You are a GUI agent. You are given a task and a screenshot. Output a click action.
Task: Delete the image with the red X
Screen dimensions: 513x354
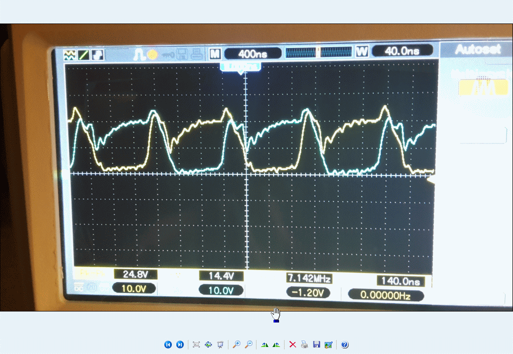pyautogui.click(x=293, y=344)
